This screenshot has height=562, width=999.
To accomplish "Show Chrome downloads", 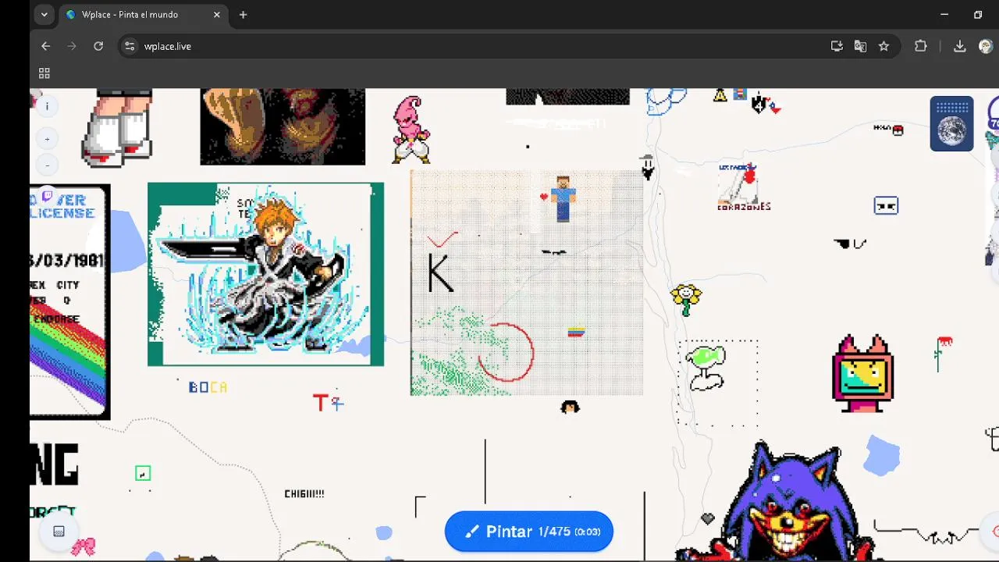I will [960, 46].
